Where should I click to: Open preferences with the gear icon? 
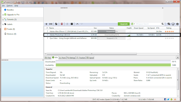(x=177, y=24)
